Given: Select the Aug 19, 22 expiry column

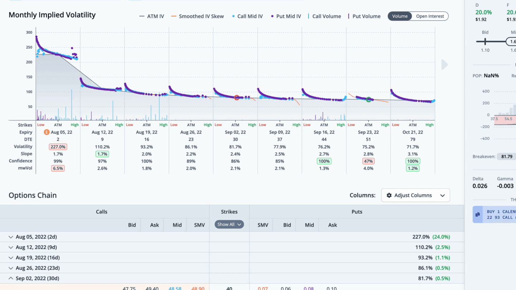Looking at the screenshot, I should tap(147, 132).
